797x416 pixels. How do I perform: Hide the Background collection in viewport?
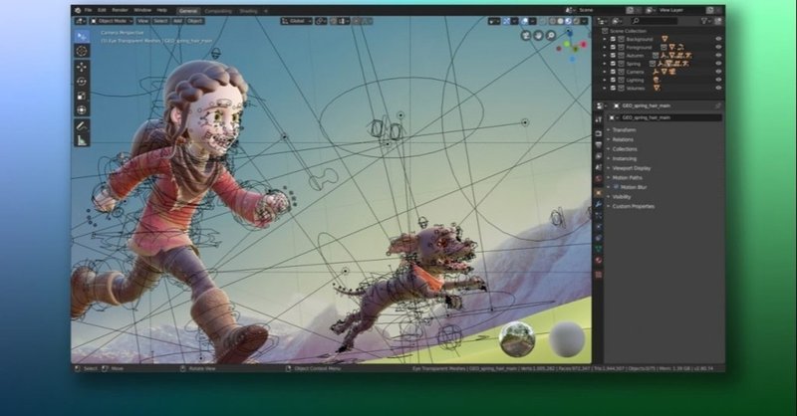pyautogui.click(x=718, y=39)
